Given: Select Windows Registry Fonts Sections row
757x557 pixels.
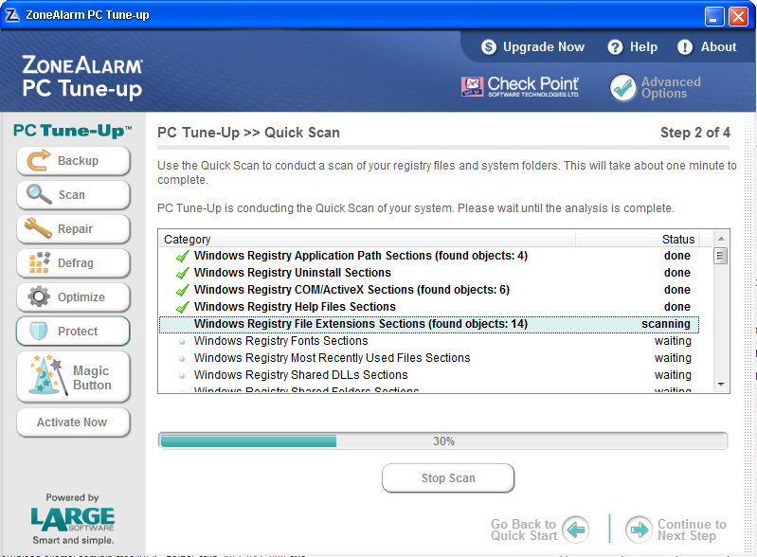Looking at the screenshot, I should point(428,341).
